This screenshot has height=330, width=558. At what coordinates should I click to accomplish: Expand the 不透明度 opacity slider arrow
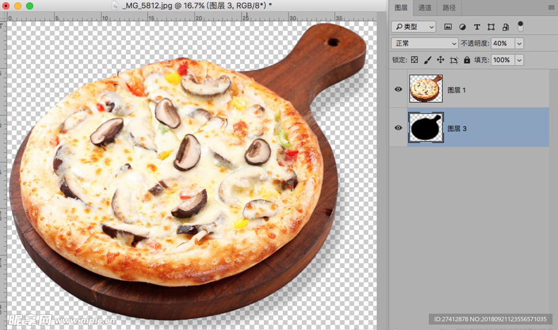tap(519, 43)
